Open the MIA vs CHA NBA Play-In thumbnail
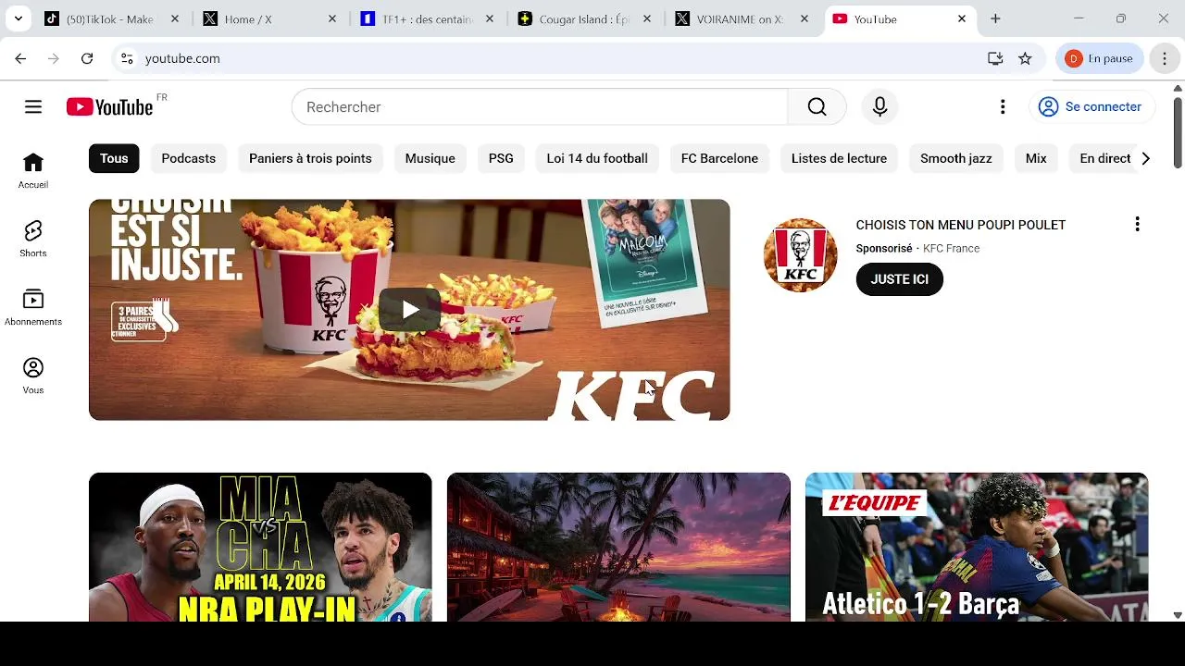The width and height of the screenshot is (1185, 666). 260,547
